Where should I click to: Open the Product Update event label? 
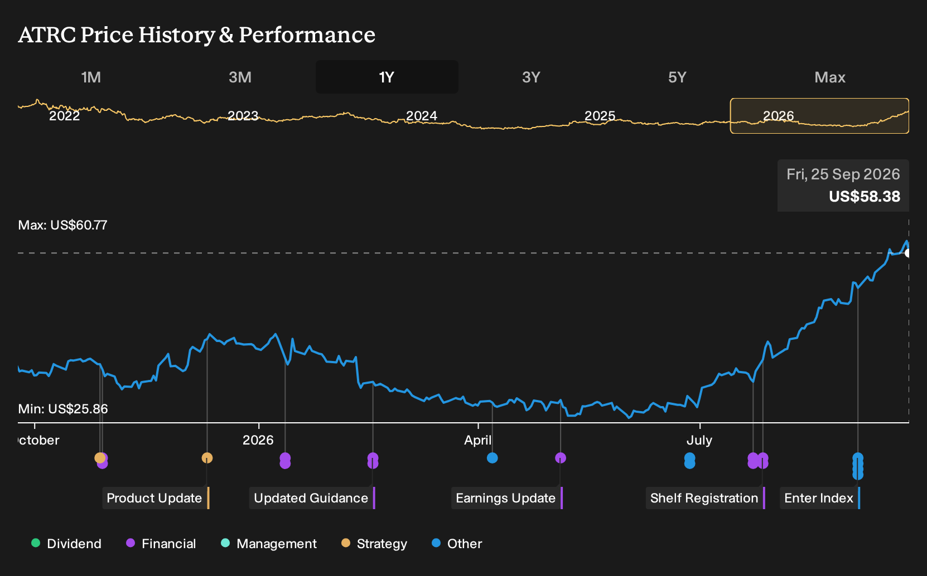[156, 498]
